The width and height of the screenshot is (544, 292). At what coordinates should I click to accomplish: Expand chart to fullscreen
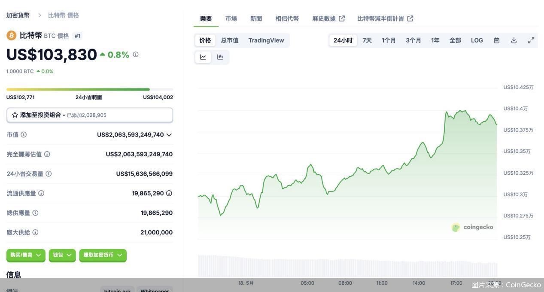[531, 40]
